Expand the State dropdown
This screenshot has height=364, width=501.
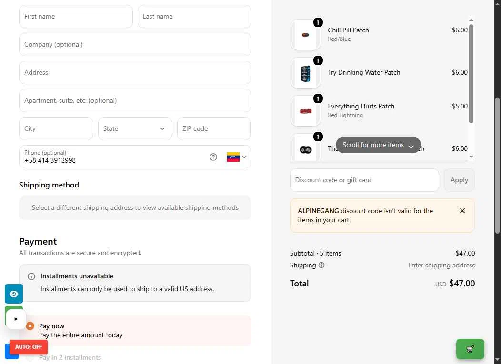pos(135,128)
